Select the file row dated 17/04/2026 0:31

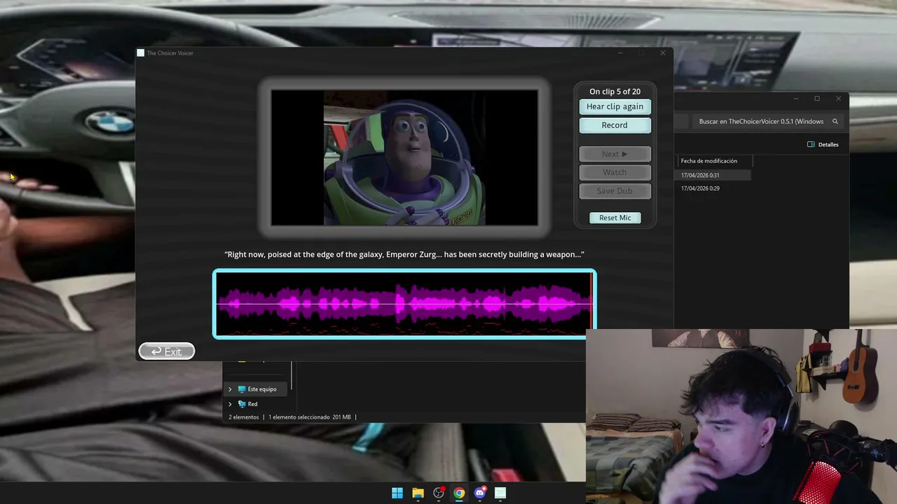point(713,175)
